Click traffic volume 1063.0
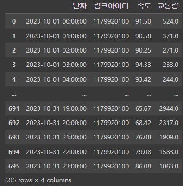The width and height of the screenshot is (183, 186). [169, 166]
